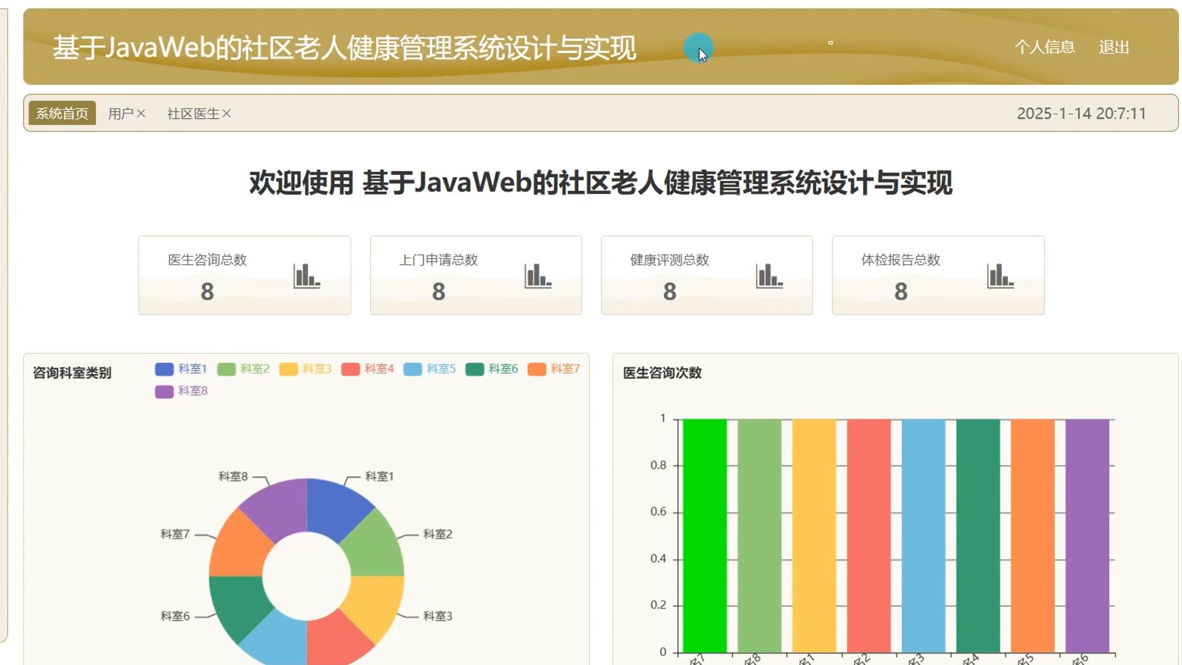Image resolution: width=1182 pixels, height=665 pixels.
Task: Toggle 科室4 legend entry in pie chart
Action: coord(368,369)
